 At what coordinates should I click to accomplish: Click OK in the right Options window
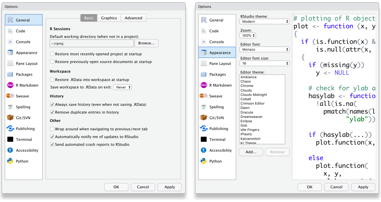tap(310, 187)
